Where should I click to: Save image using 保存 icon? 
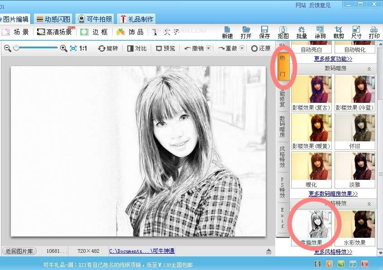click(264, 33)
